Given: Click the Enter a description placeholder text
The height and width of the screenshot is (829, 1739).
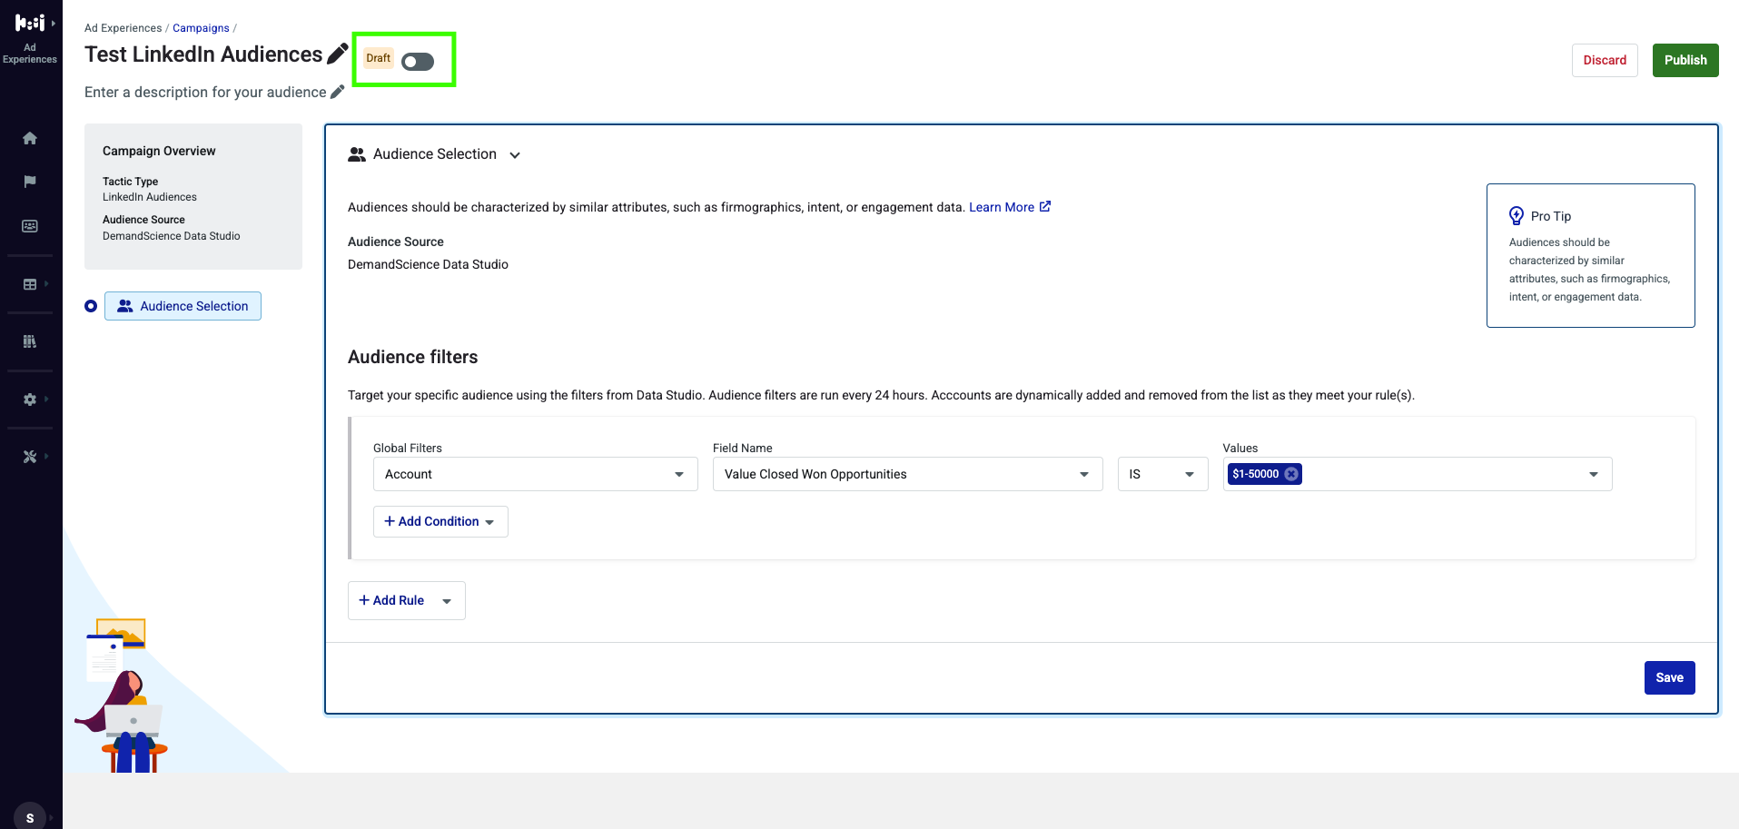Looking at the screenshot, I should click(x=205, y=93).
